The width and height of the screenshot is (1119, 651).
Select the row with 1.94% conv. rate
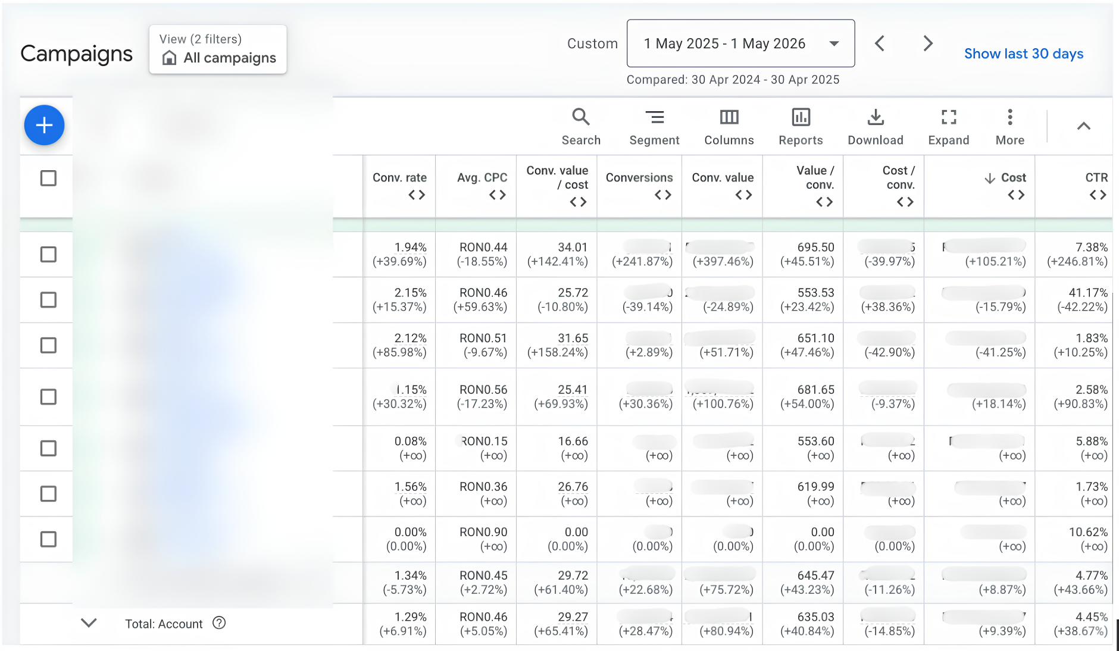coord(48,254)
